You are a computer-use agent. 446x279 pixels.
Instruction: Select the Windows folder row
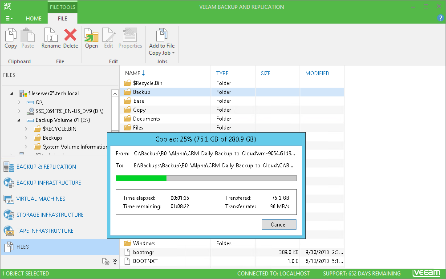(232, 243)
